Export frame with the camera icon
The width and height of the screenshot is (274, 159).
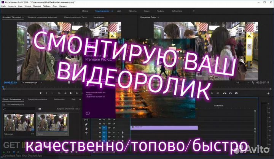tap(236, 93)
